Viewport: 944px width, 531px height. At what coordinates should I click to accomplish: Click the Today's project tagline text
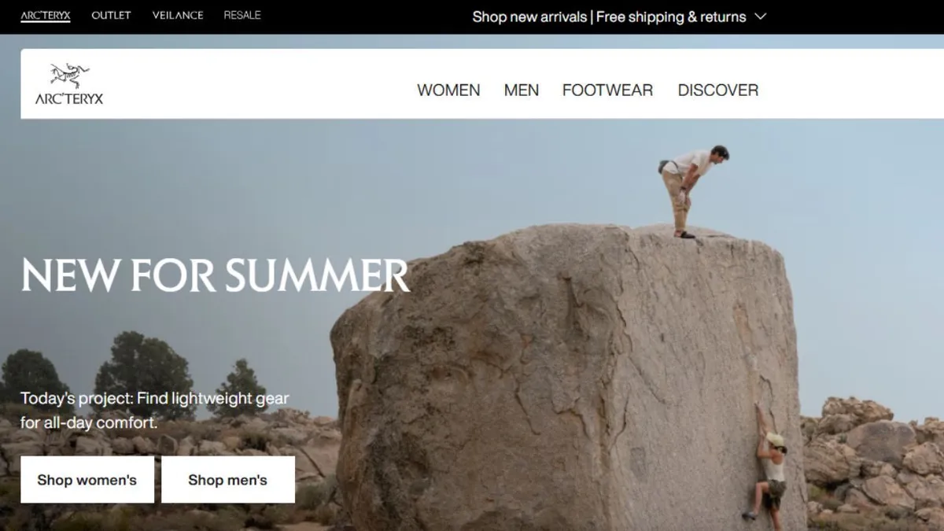[x=155, y=411]
